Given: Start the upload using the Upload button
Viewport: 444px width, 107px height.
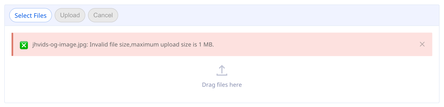Looking at the screenshot, I should (x=70, y=15).
